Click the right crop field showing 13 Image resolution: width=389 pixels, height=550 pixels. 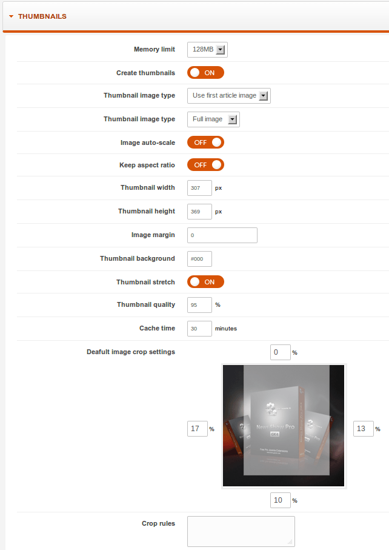click(x=364, y=429)
